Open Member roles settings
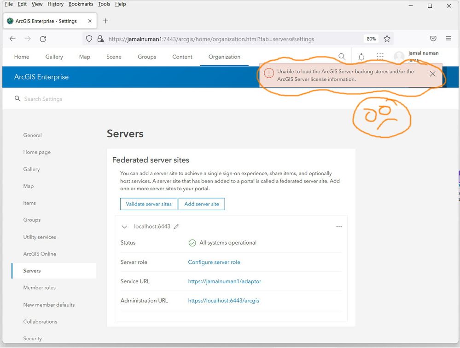Screen dimensions: 460x348 (39, 288)
